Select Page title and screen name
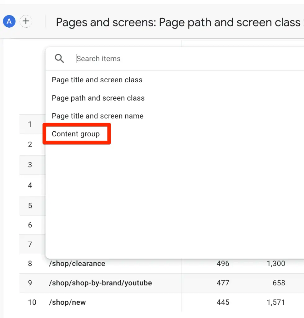The width and height of the screenshot is (304, 318). [97, 116]
